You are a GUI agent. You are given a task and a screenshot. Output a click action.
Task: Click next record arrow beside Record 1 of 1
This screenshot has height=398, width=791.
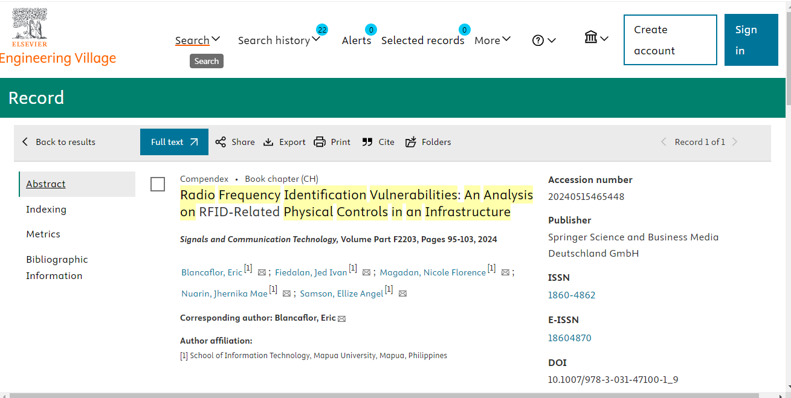pos(735,142)
